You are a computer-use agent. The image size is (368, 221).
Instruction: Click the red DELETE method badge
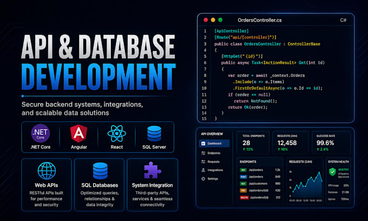244,198
